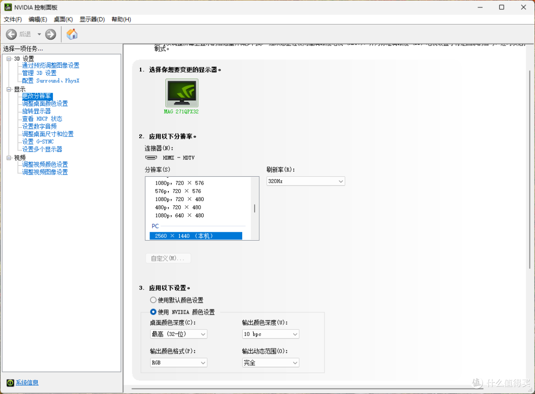Minimize the NVIDIA control panel window
Viewport: 535px width, 394px height.
(480, 7)
